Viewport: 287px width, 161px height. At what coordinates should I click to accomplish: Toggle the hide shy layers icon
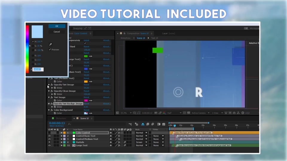[x=143, y=124]
